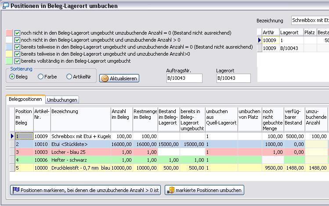
Task: Click the window icon in title bar
Action: click(5, 6)
